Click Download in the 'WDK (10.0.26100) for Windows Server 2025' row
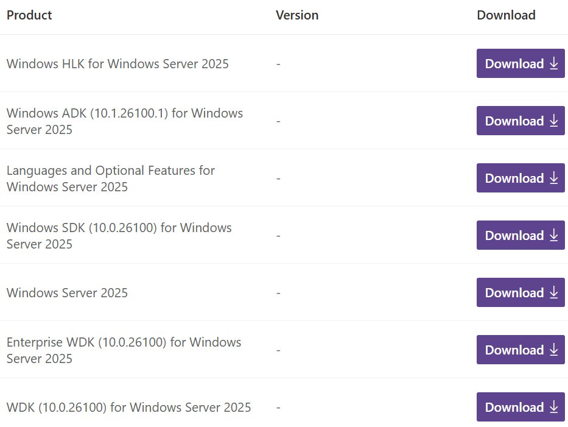568x427 pixels. (x=521, y=407)
